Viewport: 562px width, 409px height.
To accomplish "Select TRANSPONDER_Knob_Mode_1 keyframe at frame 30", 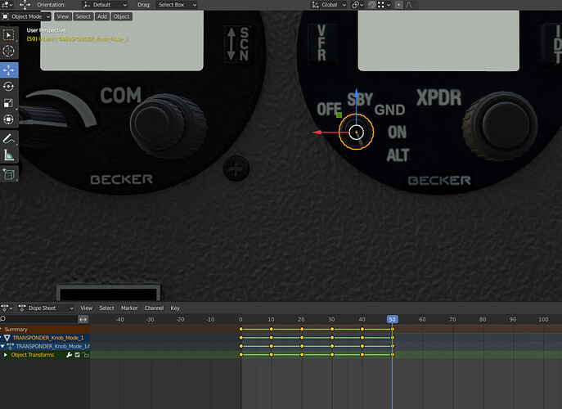I will (332, 338).
